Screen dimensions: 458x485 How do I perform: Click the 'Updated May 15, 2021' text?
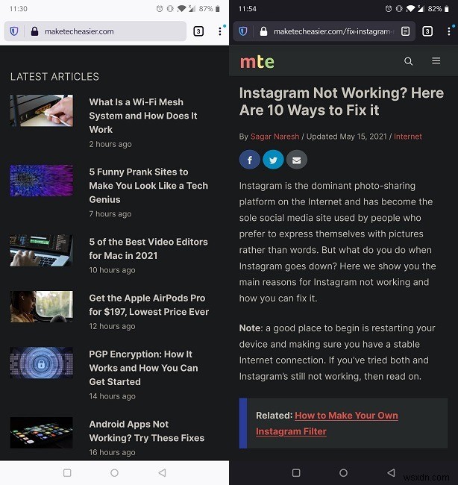coord(347,137)
